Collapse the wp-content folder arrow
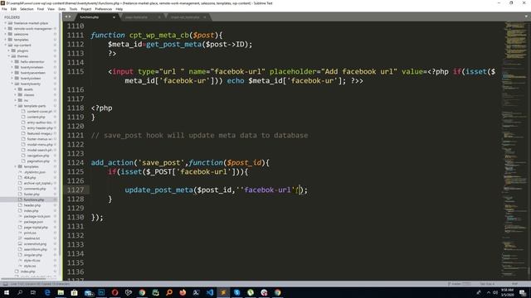The width and height of the screenshot is (531, 298). point(6,45)
